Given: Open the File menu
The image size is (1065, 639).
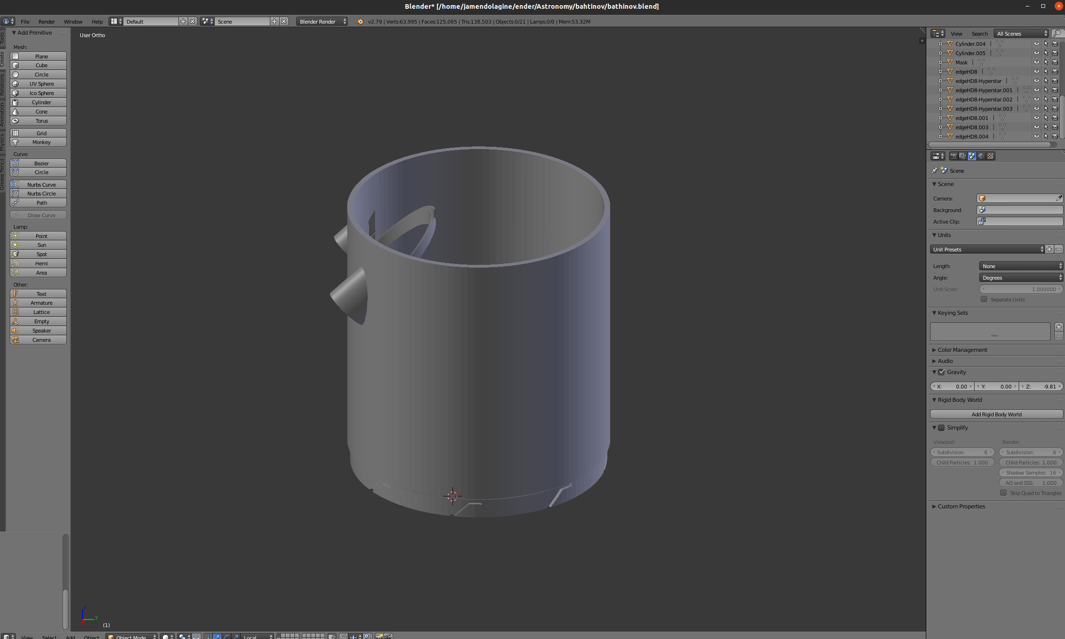Looking at the screenshot, I should 25,21.
